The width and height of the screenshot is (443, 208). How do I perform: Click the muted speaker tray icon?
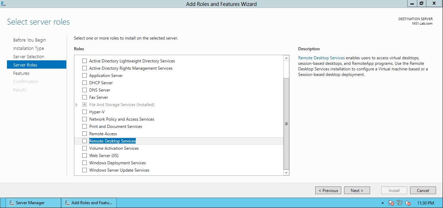[x=408, y=203]
